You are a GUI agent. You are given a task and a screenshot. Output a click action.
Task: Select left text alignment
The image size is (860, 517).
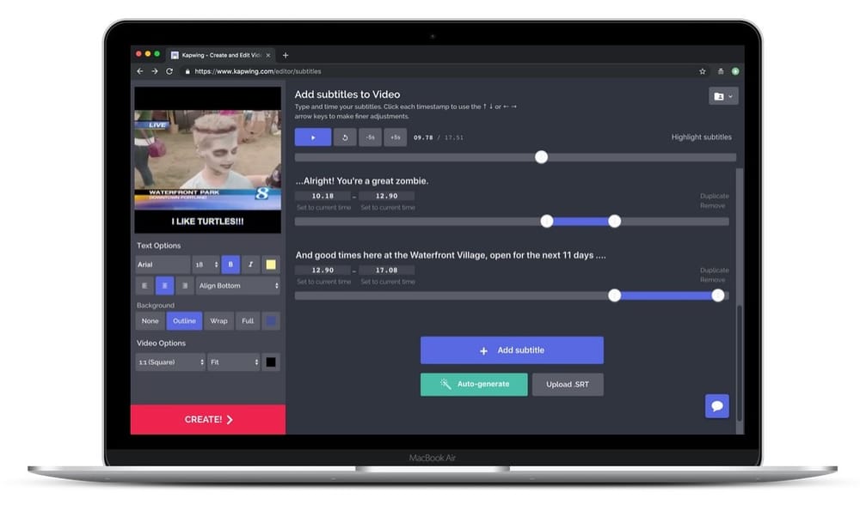pos(144,285)
